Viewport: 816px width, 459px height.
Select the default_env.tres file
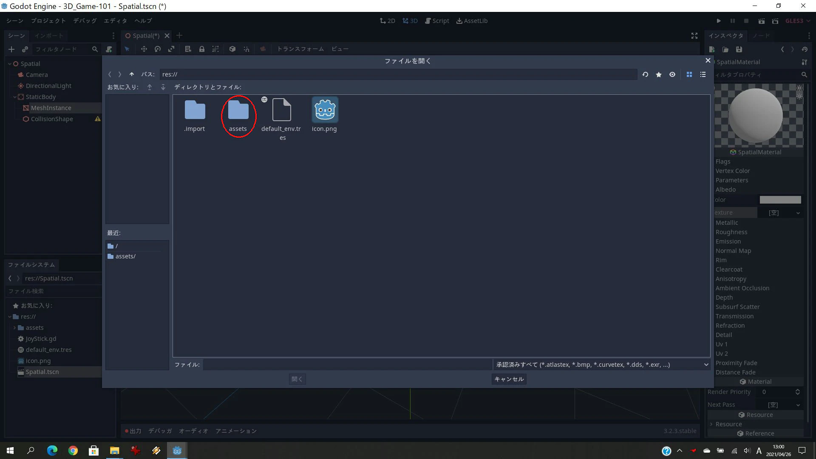(x=281, y=119)
